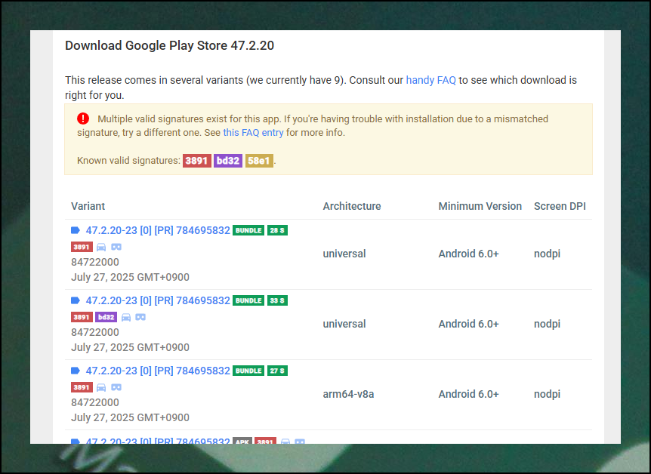This screenshot has height=474, width=651.
Task: Click the Architecture column header
Action: click(x=352, y=206)
